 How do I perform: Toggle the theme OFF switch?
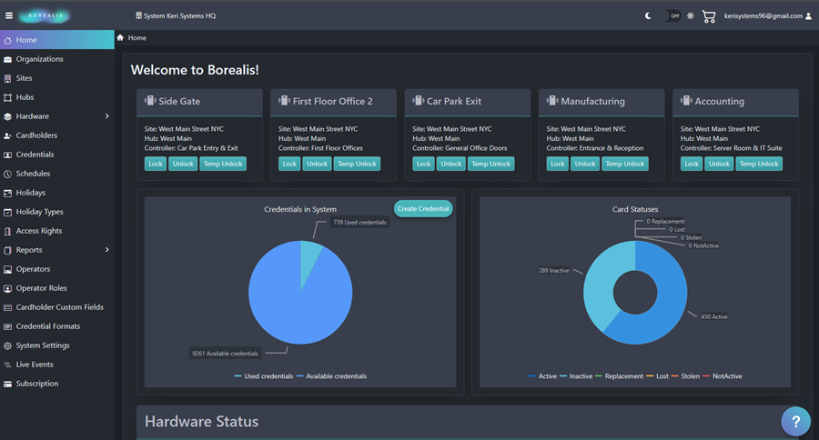tap(669, 15)
